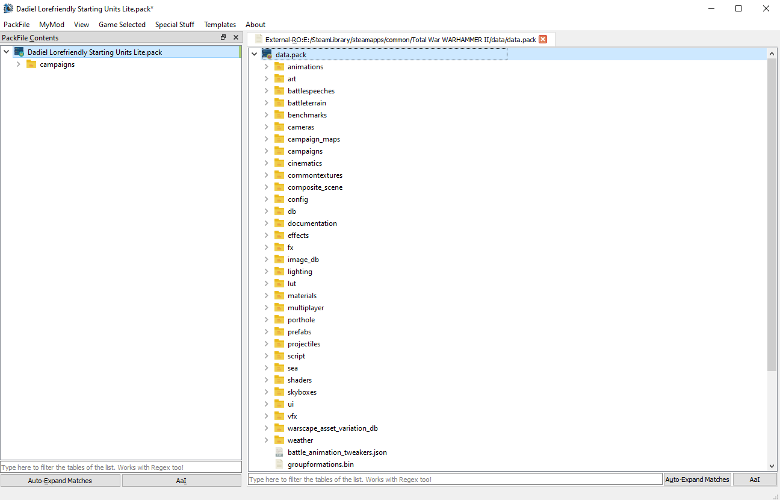Click the cameras folder icon
The image size is (780, 500).
(279, 127)
